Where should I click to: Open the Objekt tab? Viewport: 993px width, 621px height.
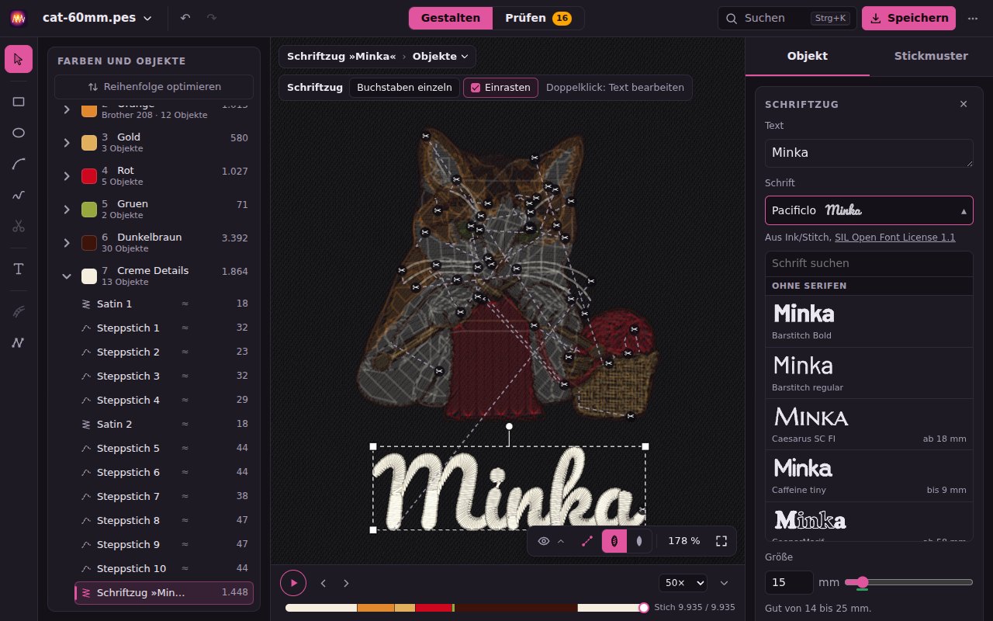(808, 56)
